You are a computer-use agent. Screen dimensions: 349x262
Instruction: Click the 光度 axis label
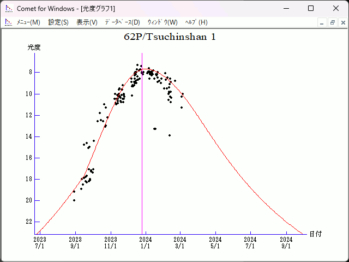tap(34, 47)
